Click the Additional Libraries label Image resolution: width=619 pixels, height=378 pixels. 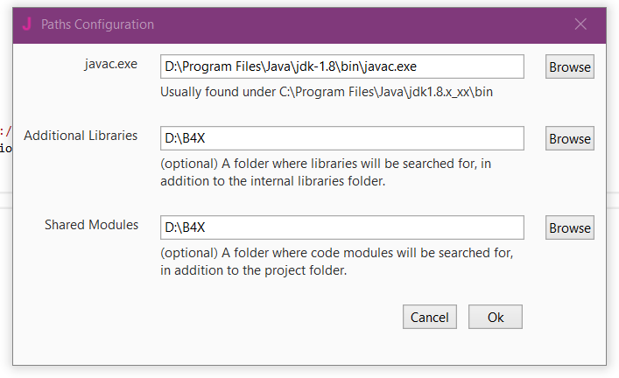[x=81, y=136]
